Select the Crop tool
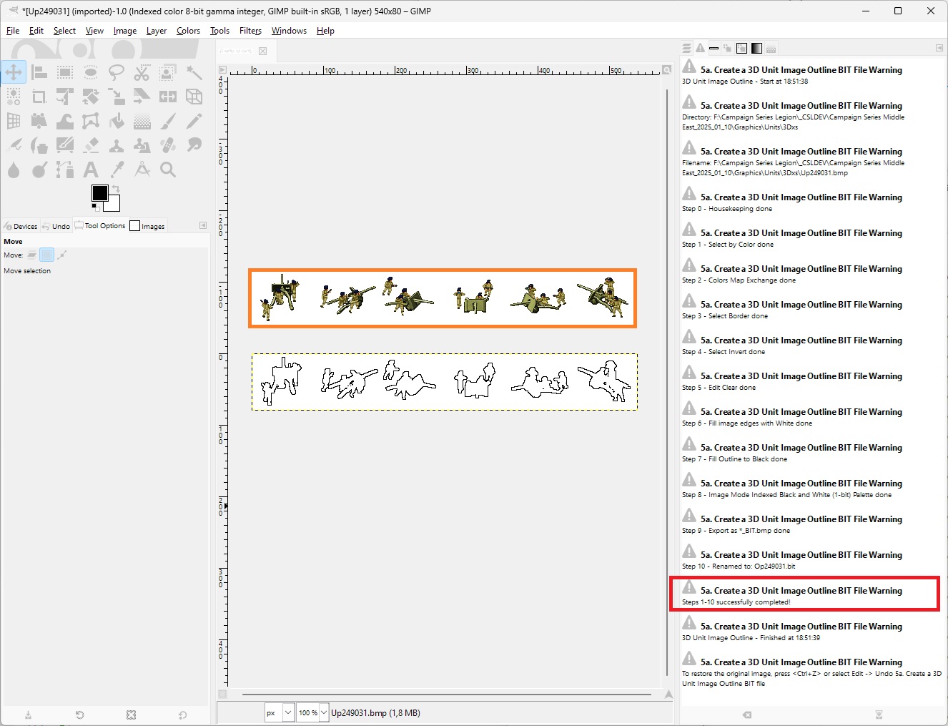Image resolution: width=948 pixels, height=726 pixels. pyautogui.click(x=39, y=97)
